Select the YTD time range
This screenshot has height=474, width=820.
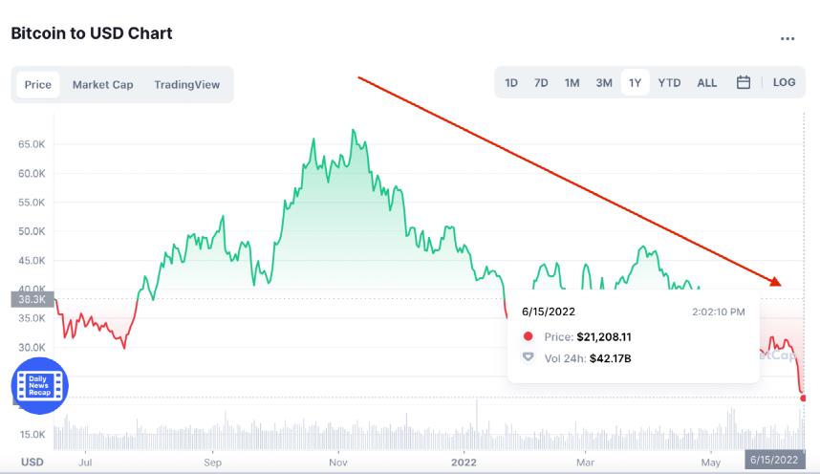click(669, 83)
